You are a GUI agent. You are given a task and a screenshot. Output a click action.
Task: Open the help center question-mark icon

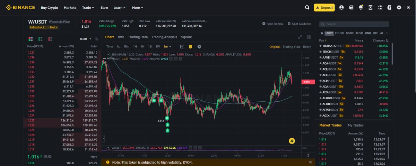(x=389, y=7)
